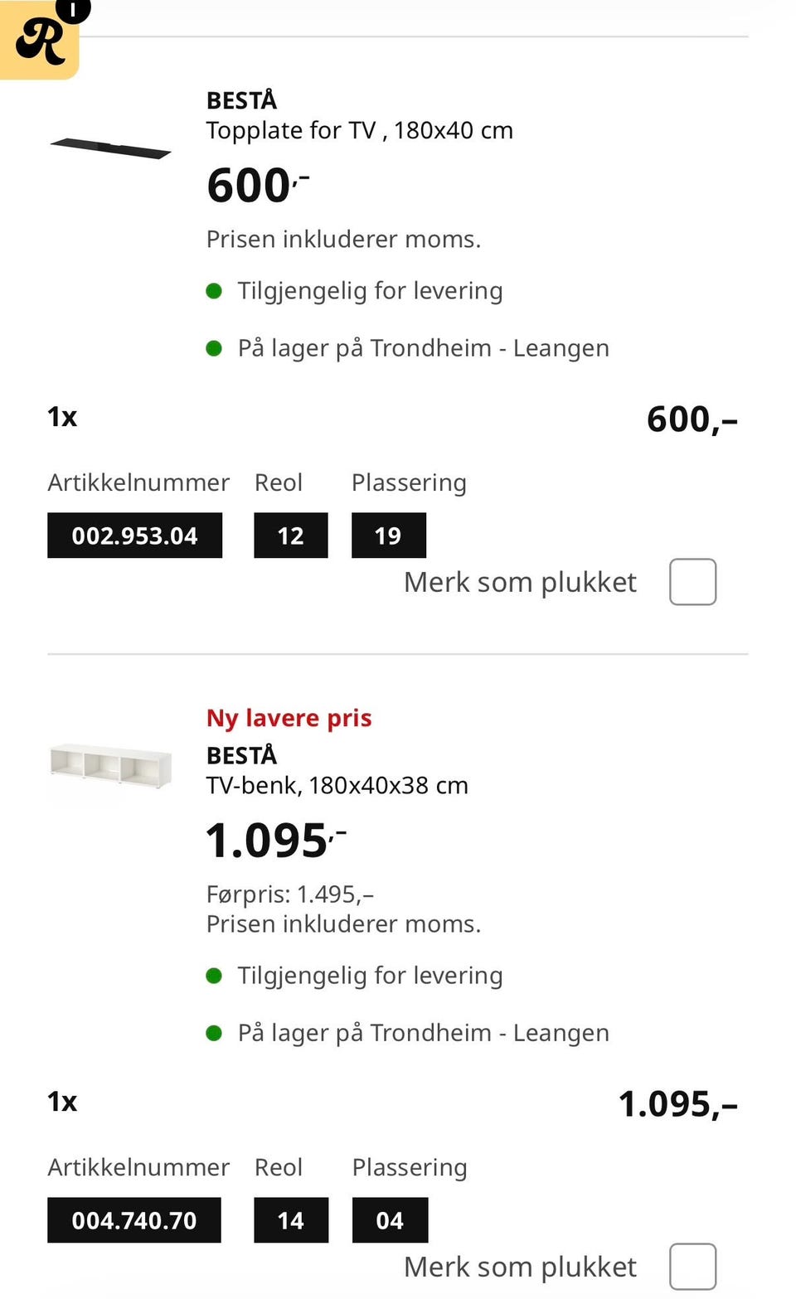Open the BESTÅ TV-benk 180x40x38 cm title

point(337,770)
